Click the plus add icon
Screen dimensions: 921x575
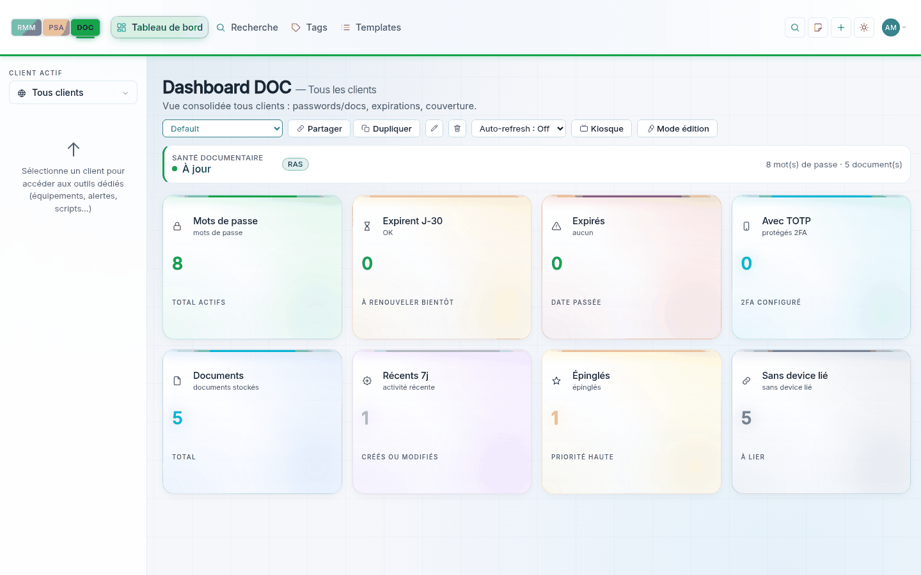coord(841,27)
